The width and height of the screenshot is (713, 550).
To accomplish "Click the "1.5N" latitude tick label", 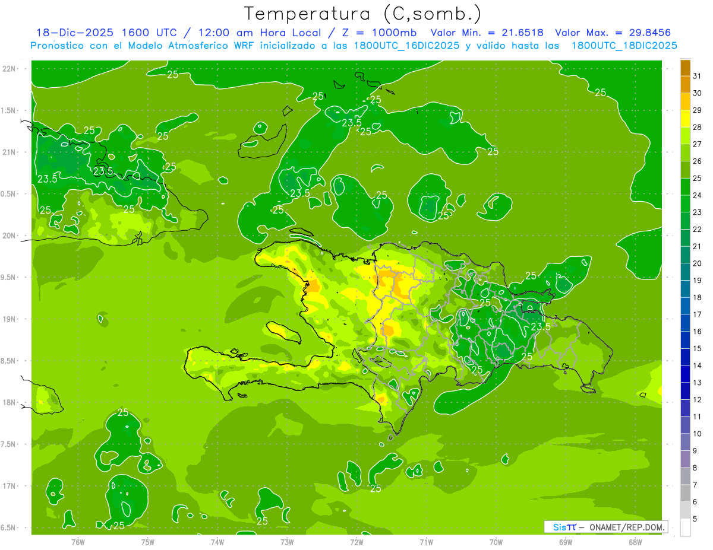I will [10, 110].
